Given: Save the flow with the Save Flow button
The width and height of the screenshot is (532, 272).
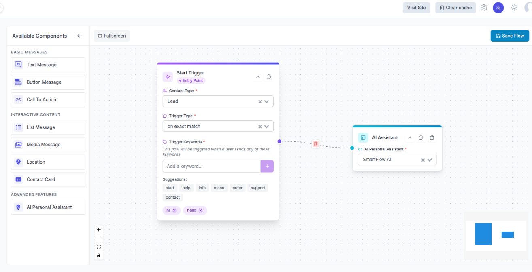Looking at the screenshot, I should click(509, 36).
